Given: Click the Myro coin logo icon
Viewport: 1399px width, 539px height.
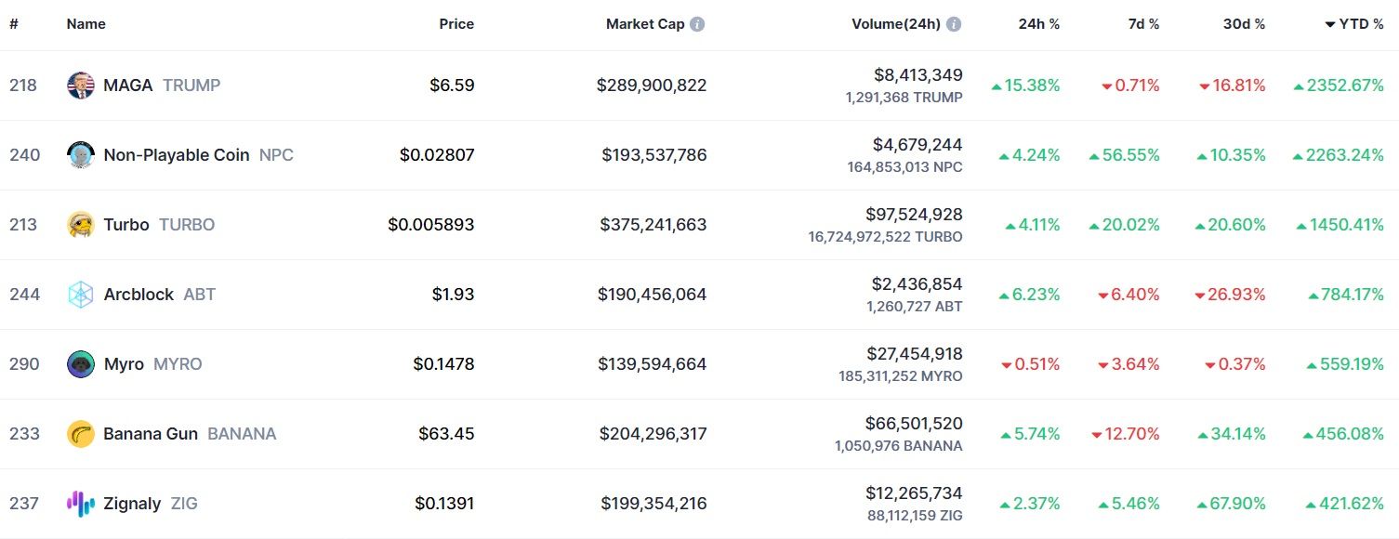Looking at the screenshot, I should coord(81,364).
